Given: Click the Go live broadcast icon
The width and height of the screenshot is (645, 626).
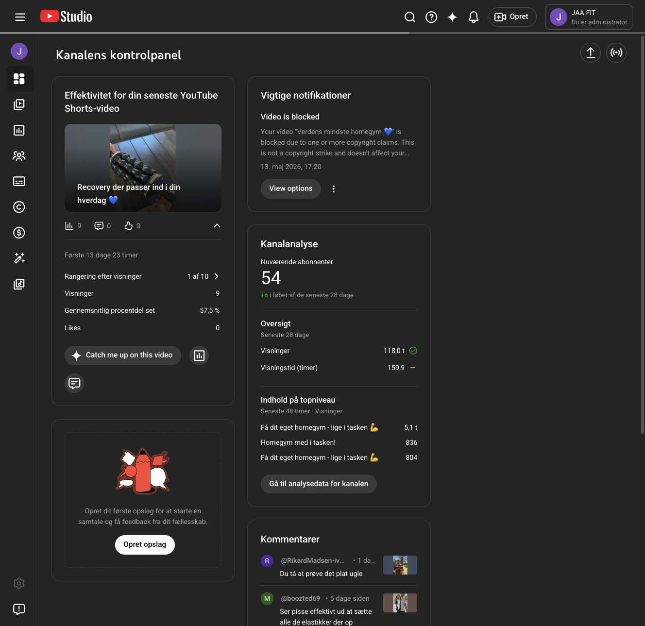Looking at the screenshot, I should [616, 52].
